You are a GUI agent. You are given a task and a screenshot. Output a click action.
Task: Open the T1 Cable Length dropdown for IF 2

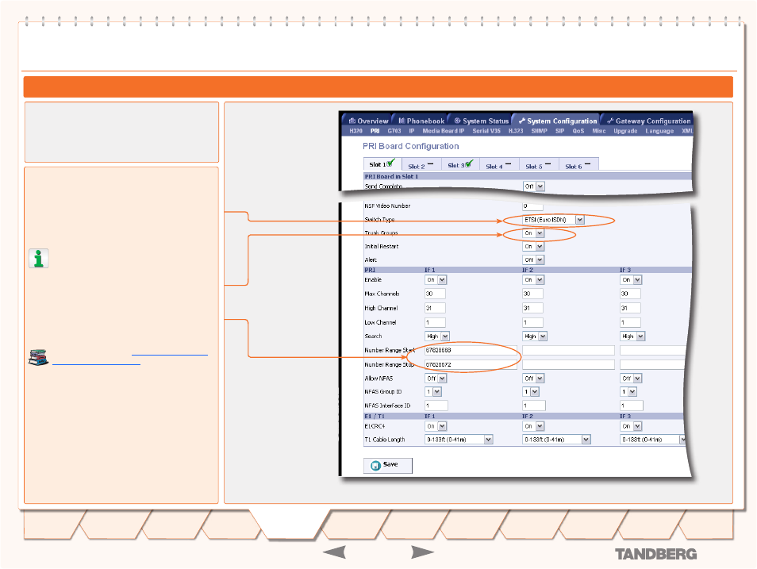pyautogui.click(x=557, y=440)
